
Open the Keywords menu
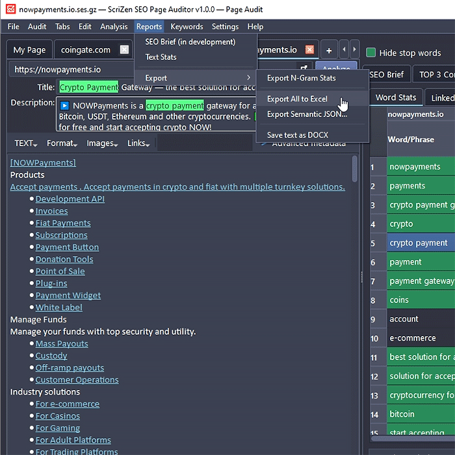click(x=187, y=27)
